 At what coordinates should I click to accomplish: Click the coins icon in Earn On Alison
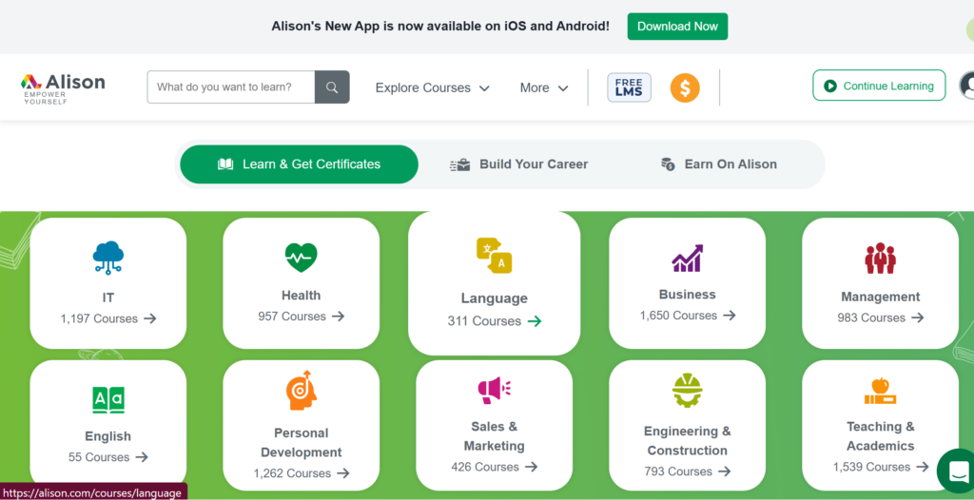668,164
